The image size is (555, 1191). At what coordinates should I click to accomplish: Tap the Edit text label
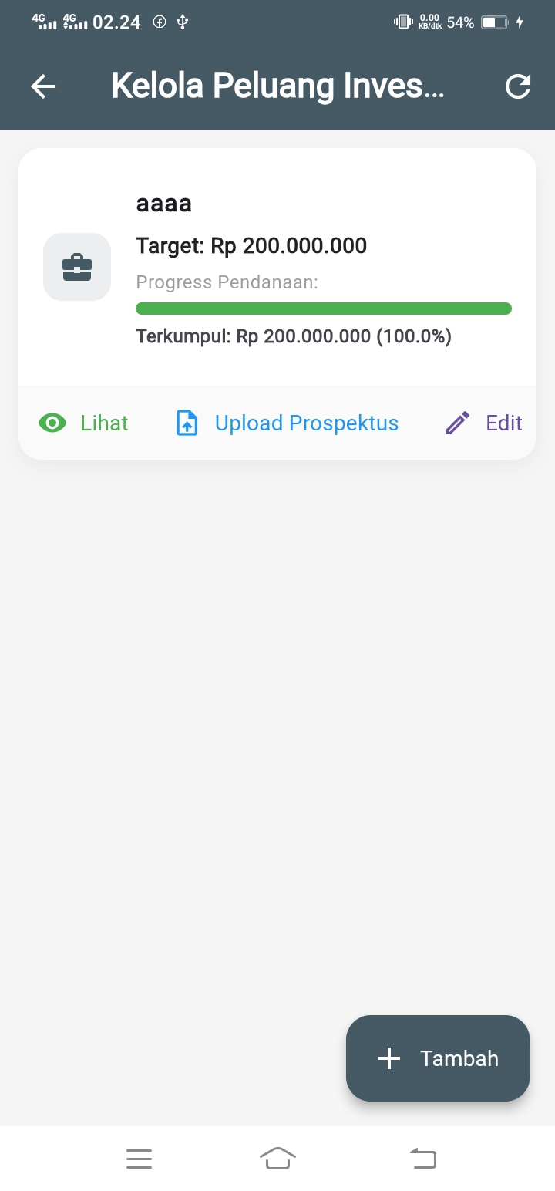tap(504, 423)
